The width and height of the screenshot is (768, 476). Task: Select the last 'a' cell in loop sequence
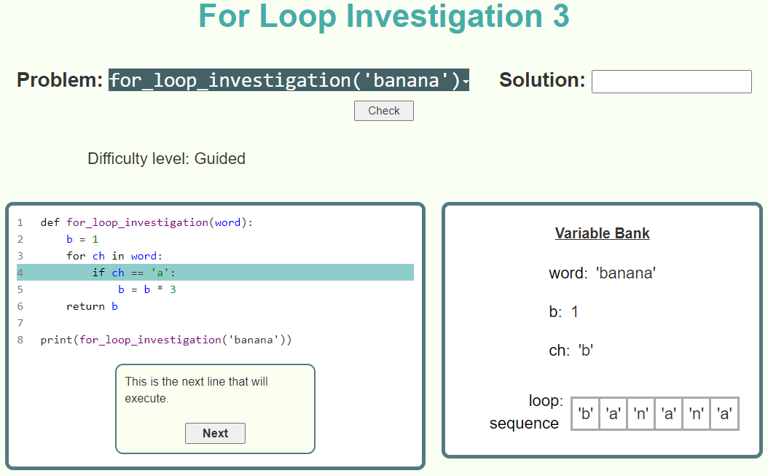724,413
